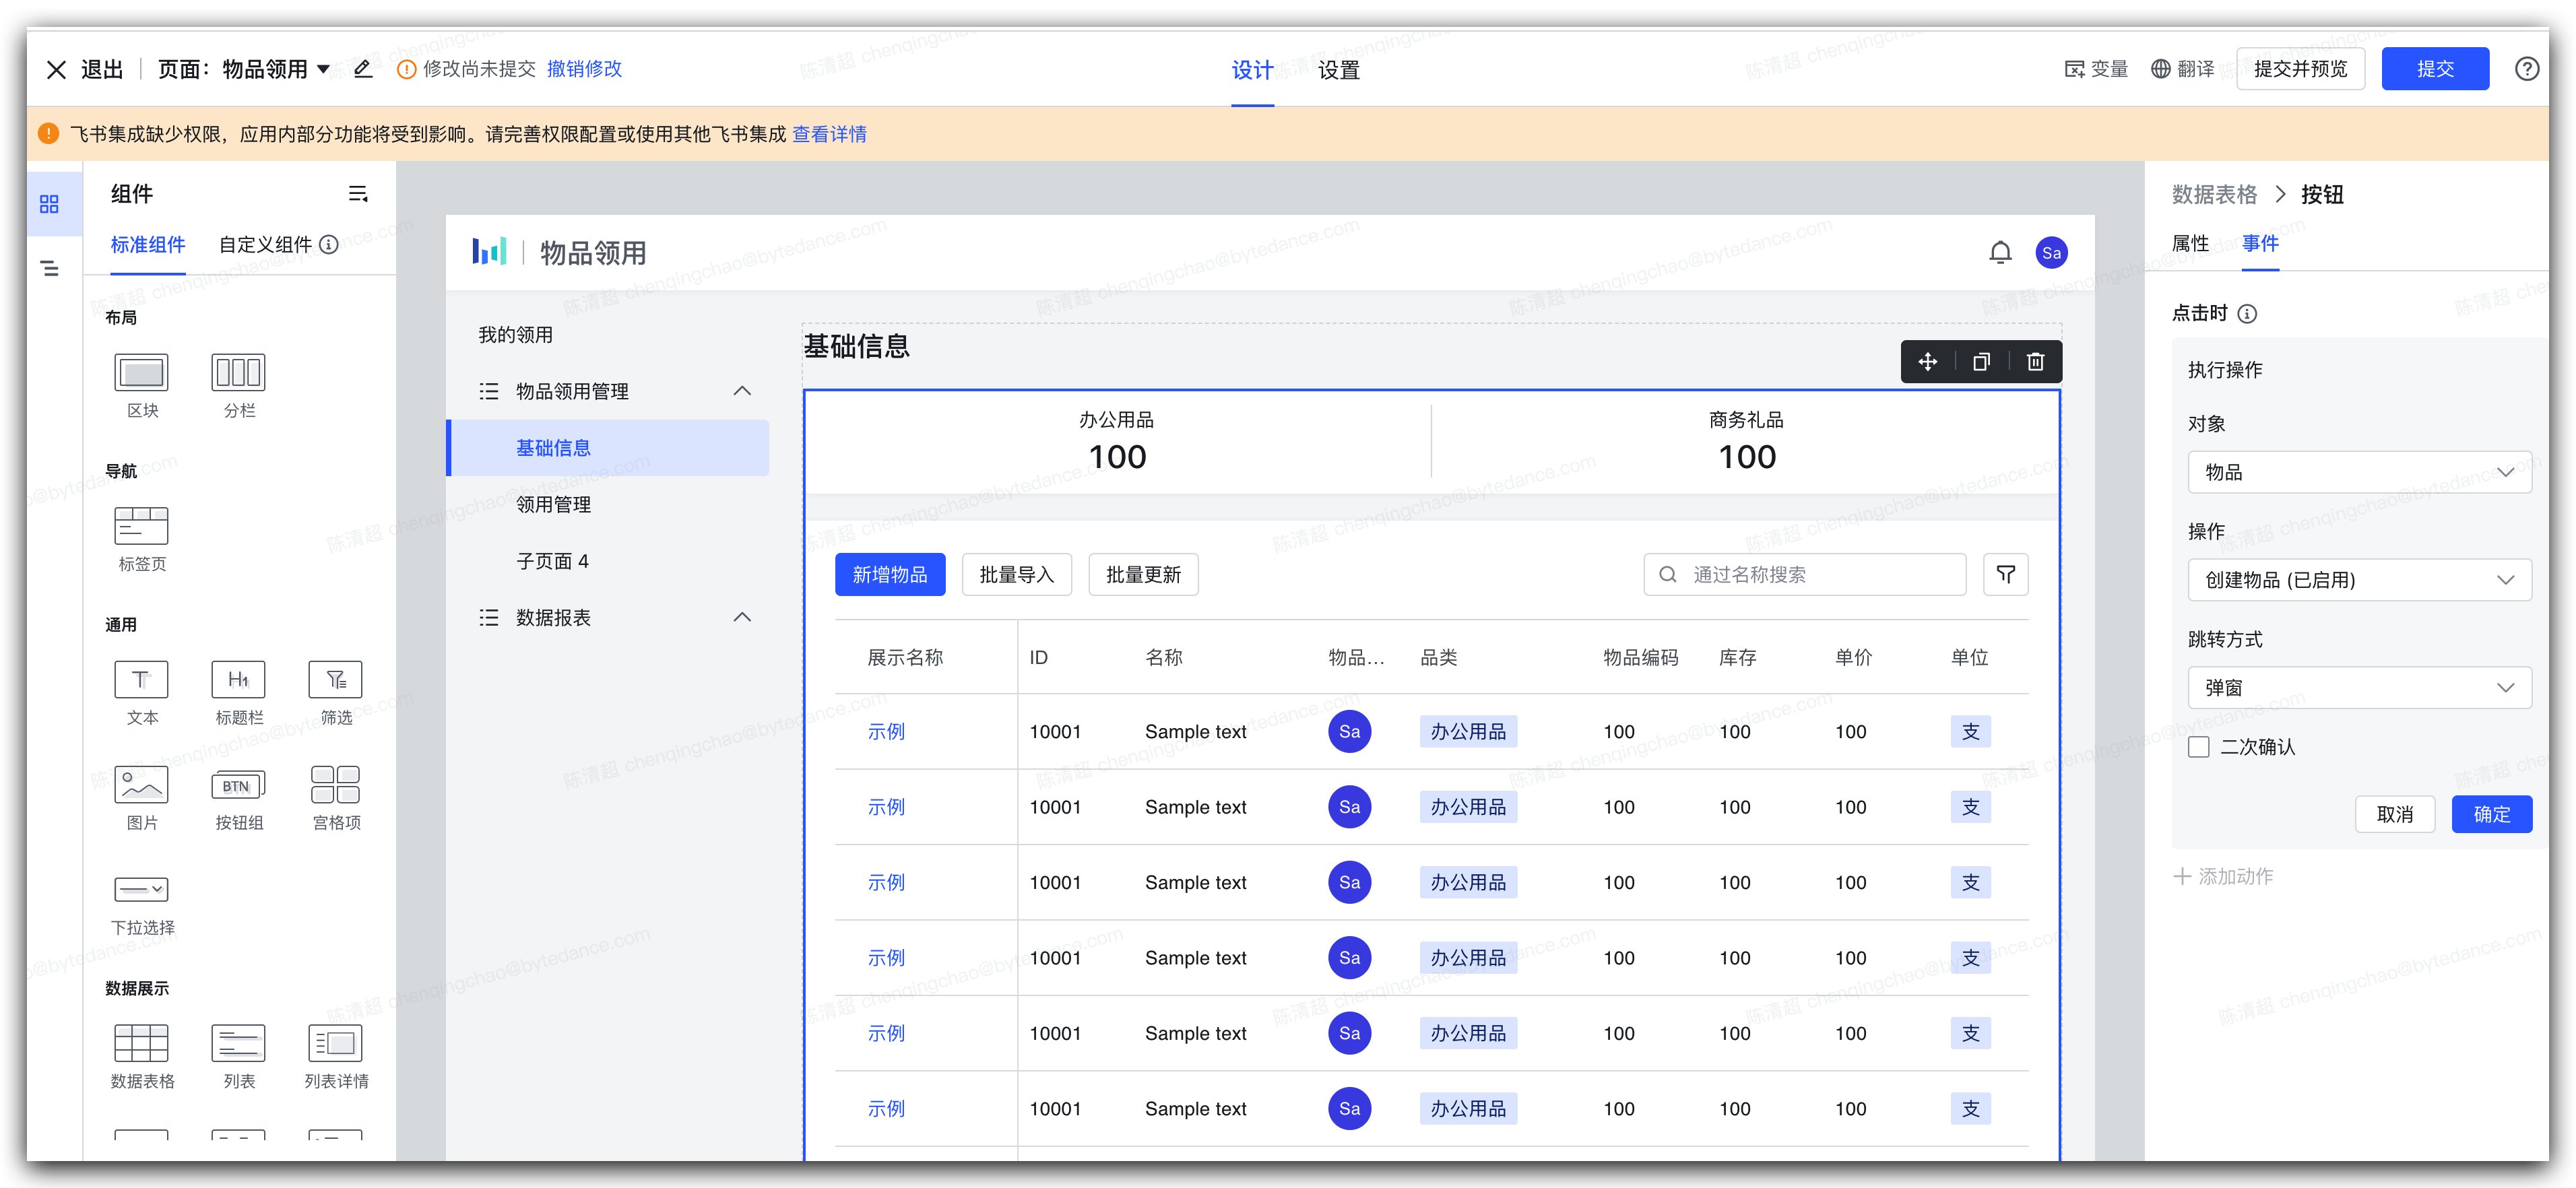Switch to the 设计 tab
Image resolution: width=2576 pixels, height=1188 pixels.
click(1252, 70)
